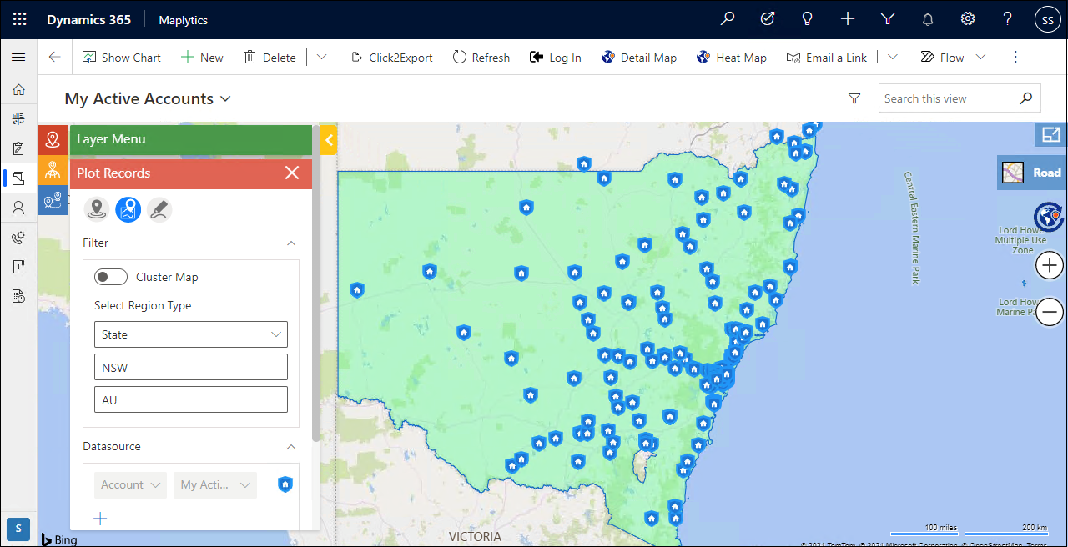This screenshot has height=547, width=1068.
Task: Go back with the left arrow button
Action: pyautogui.click(x=55, y=58)
